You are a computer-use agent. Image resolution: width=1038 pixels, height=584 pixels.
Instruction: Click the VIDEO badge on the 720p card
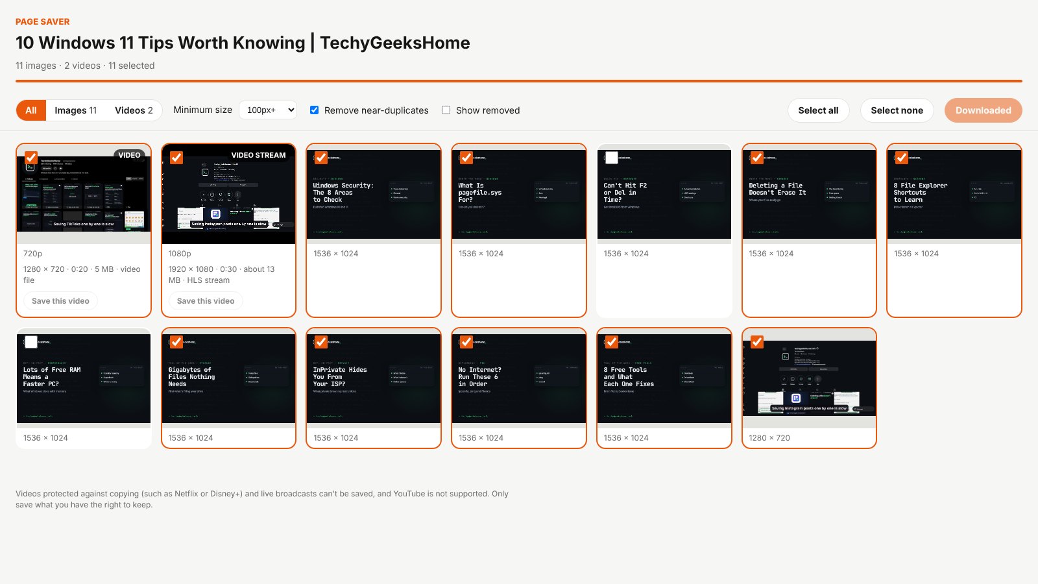point(129,155)
